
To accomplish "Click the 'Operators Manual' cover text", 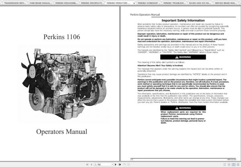I will click(61, 132).
